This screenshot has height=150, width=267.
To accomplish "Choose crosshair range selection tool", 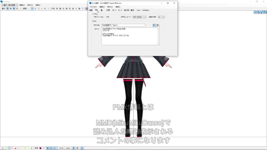I will pos(45,9).
